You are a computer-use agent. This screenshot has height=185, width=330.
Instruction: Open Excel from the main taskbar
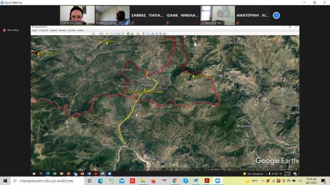pos(111,181)
